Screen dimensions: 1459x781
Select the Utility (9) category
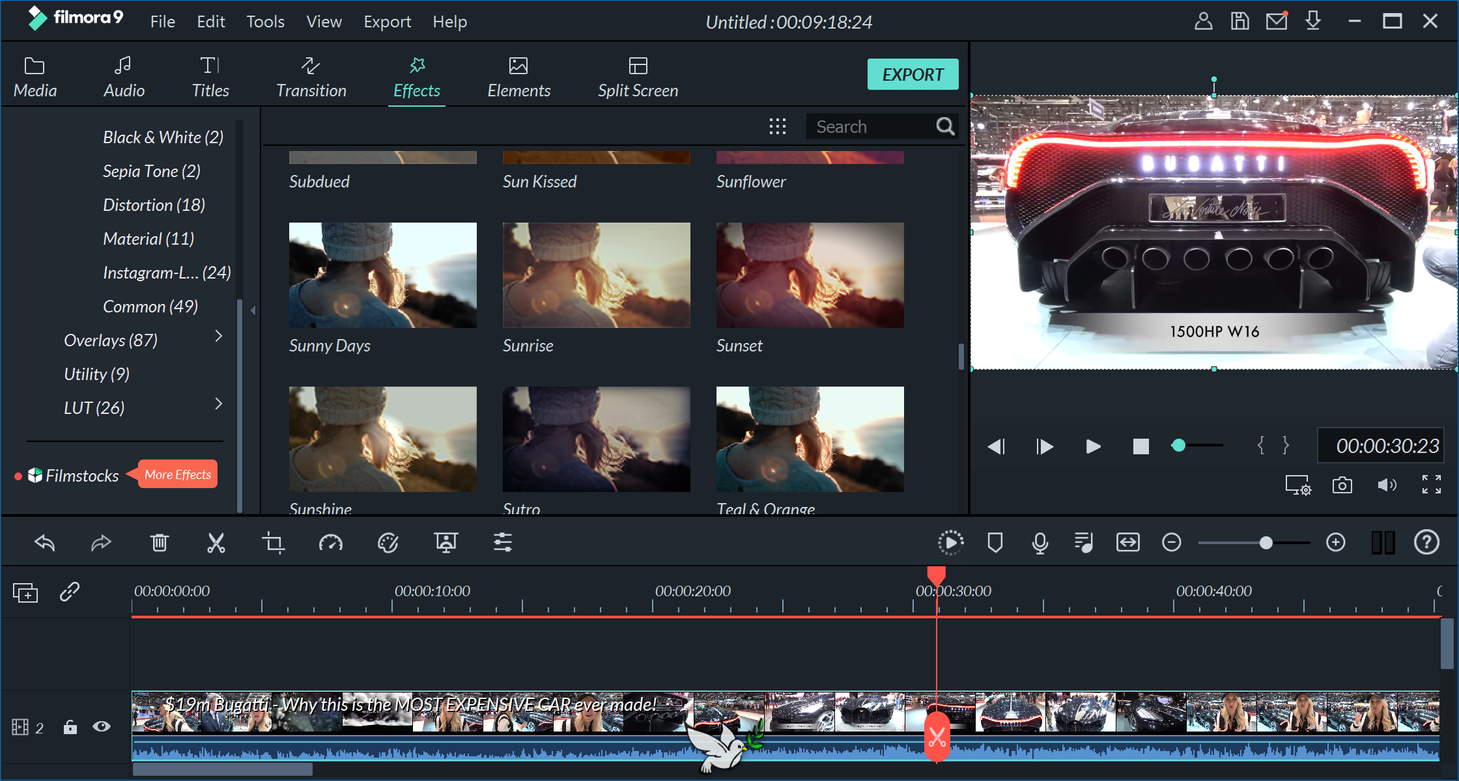tap(96, 374)
